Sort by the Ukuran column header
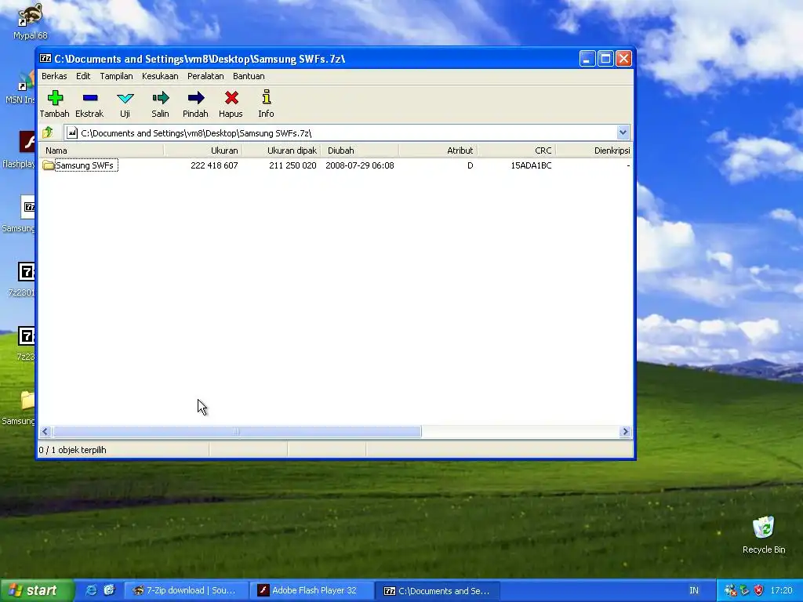The image size is (803, 602). click(x=203, y=150)
